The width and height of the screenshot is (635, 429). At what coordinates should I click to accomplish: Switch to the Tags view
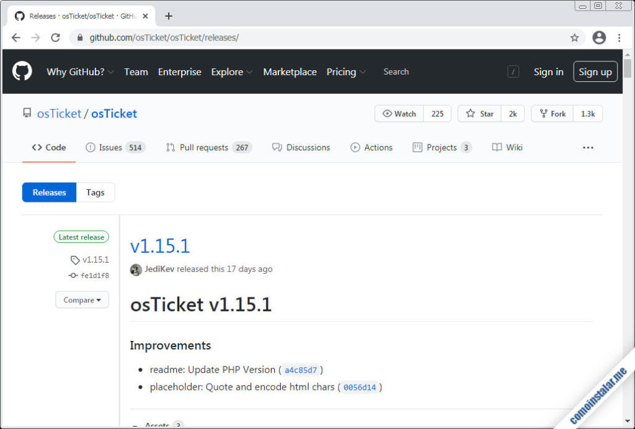pyautogui.click(x=95, y=192)
